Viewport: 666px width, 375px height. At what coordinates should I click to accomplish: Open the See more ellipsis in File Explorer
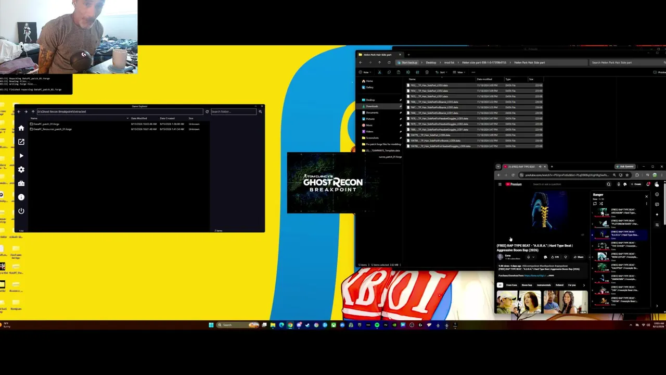click(x=473, y=72)
